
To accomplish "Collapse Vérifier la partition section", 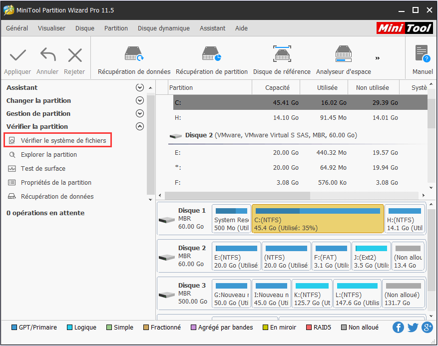I will click(x=140, y=126).
